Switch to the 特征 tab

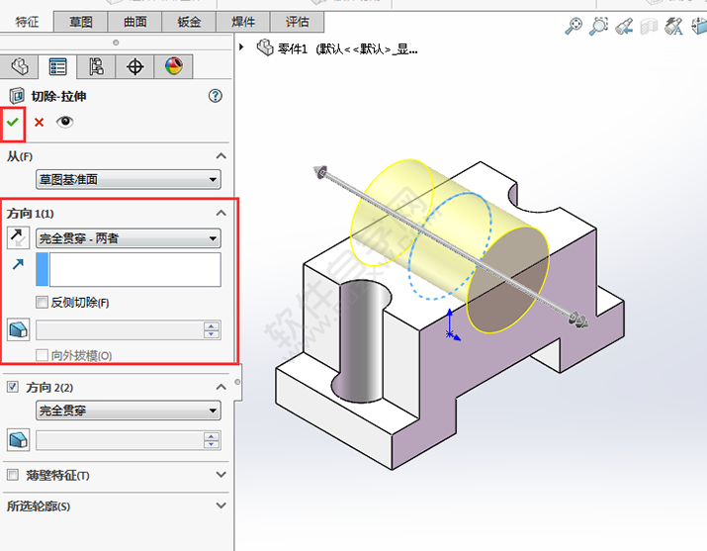[x=27, y=22]
